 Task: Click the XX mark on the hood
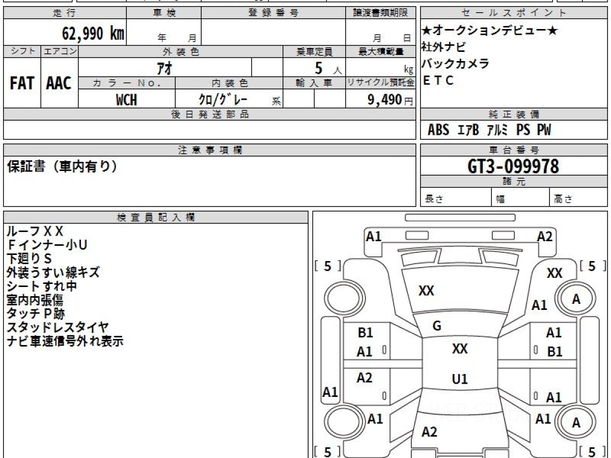point(426,291)
